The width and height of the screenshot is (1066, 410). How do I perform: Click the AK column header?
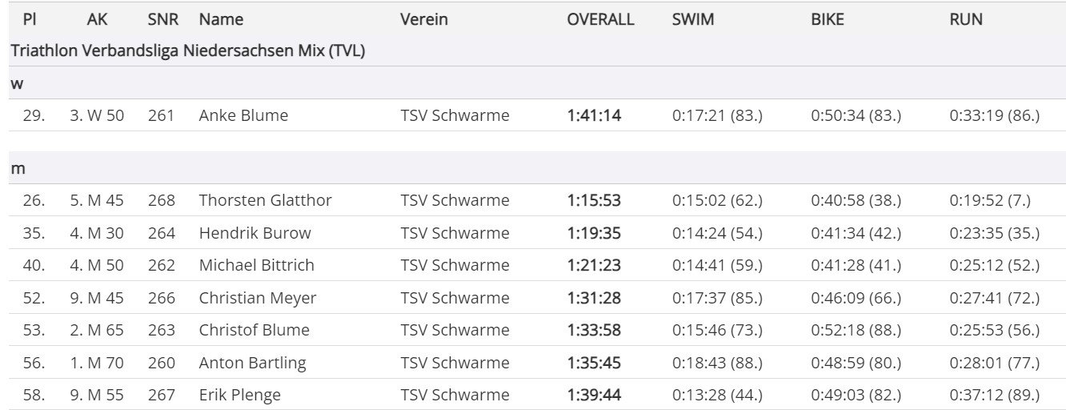[x=96, y=19]
